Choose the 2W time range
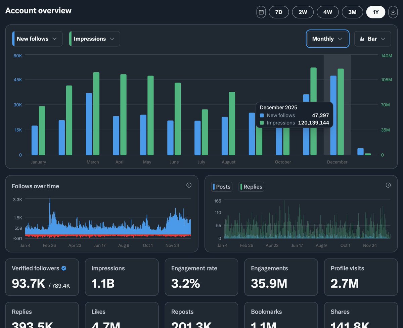Viewport: 403px width, 328px height. [303, 12]
